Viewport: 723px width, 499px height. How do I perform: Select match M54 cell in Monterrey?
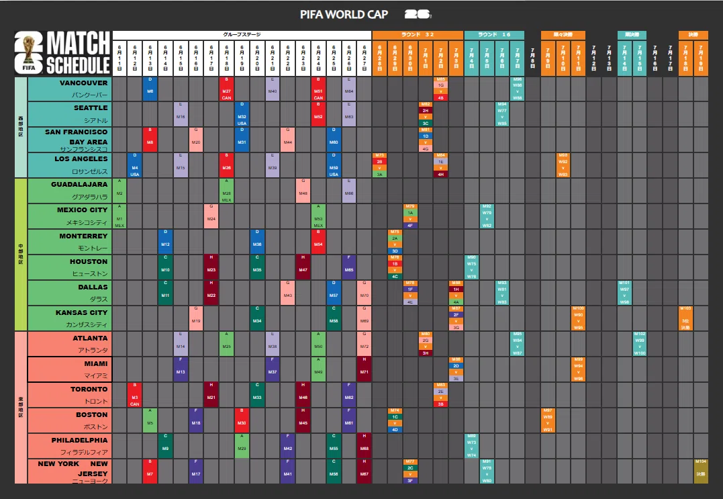[318, 242]
